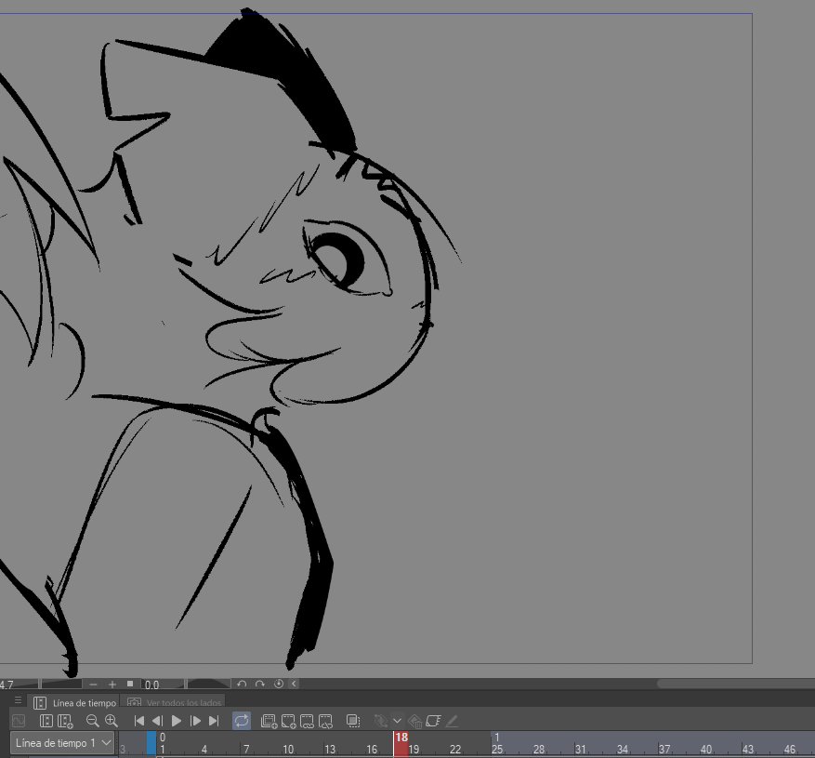
Task: Click the layer keyframes icon
Action: 433,721
